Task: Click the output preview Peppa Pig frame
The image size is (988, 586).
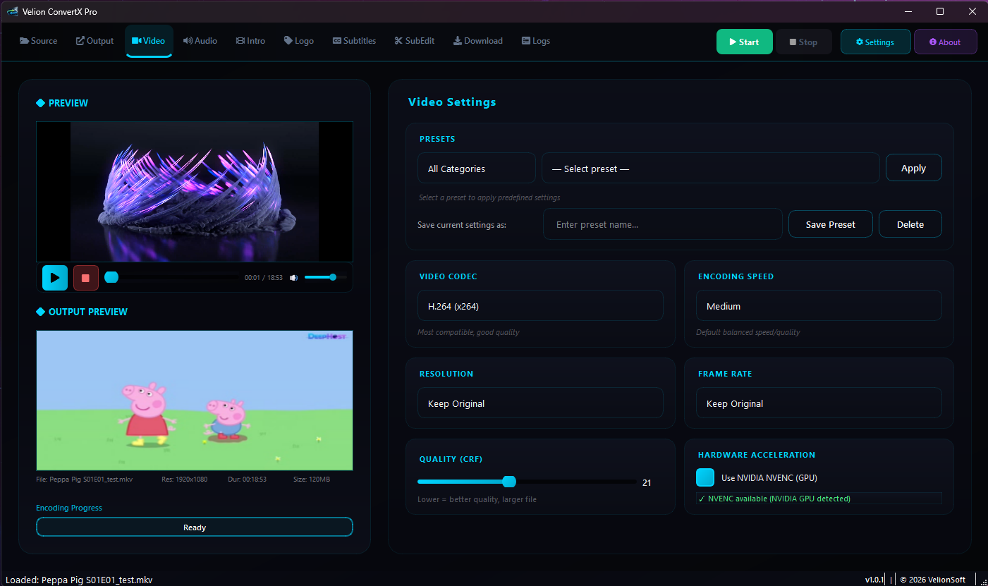Action: coord(195,400)
